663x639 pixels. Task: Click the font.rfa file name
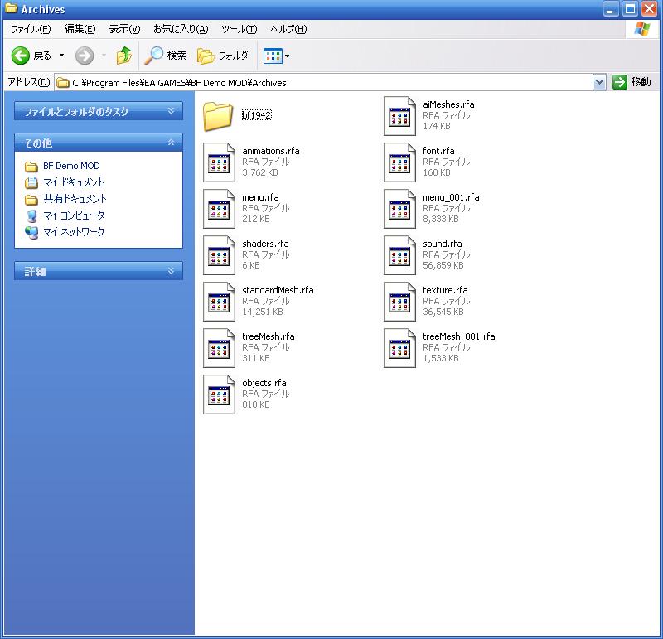438,151
